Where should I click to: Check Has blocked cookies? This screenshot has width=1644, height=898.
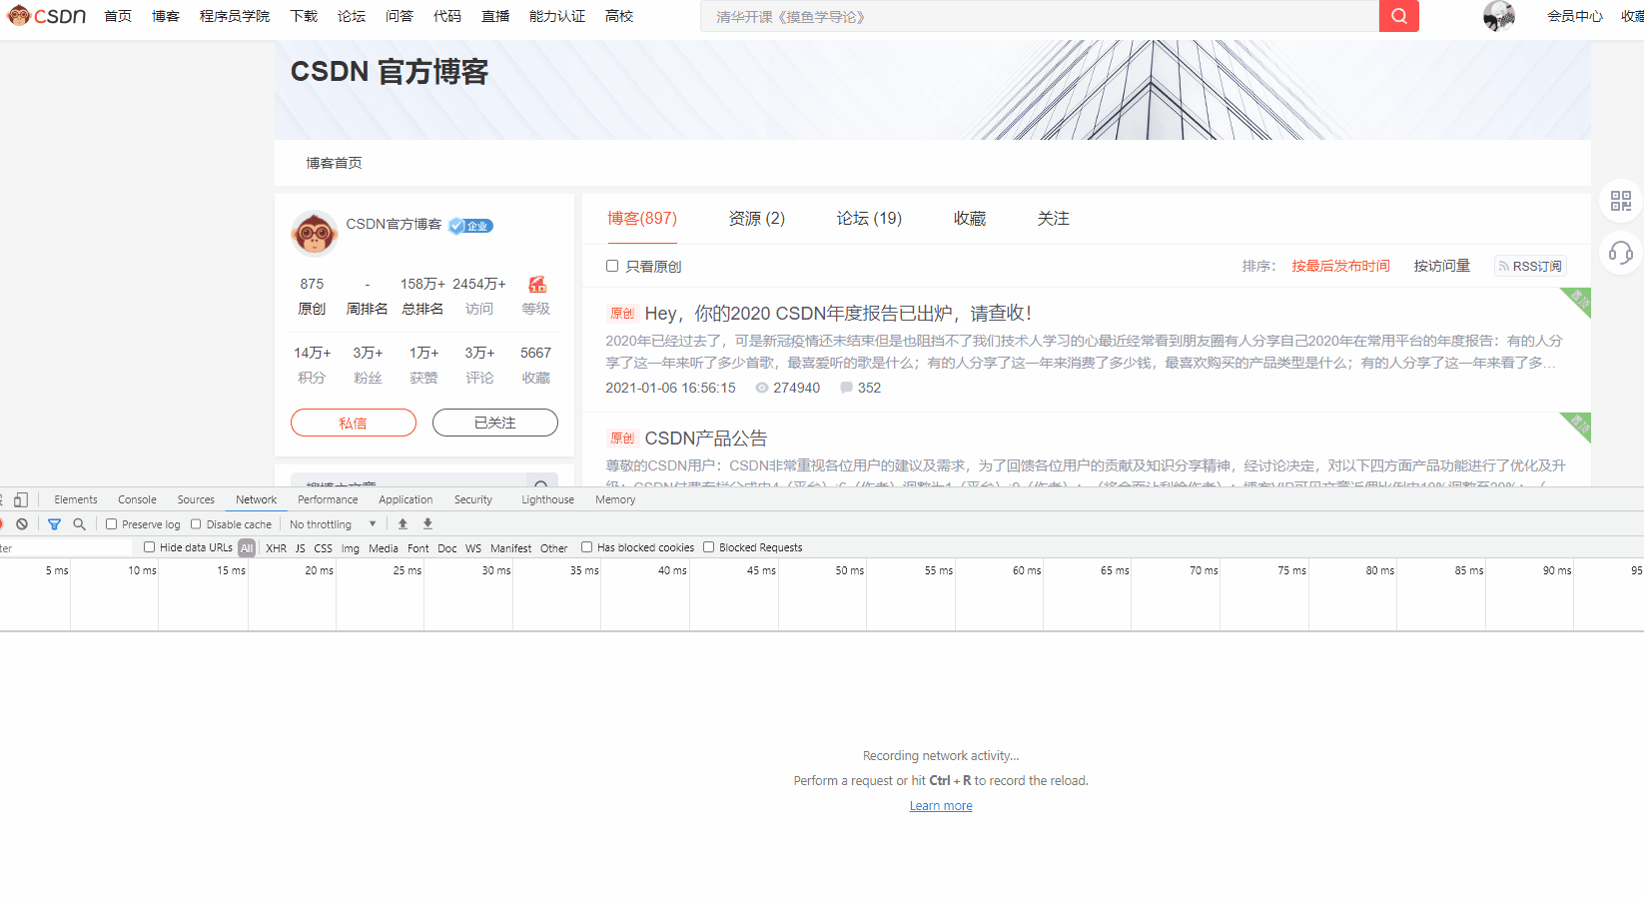(x=587, y=547)
